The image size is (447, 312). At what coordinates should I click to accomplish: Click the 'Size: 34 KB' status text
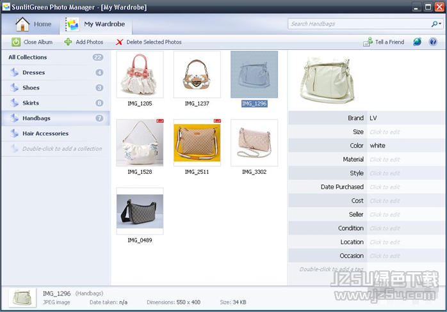click(233, 302)
